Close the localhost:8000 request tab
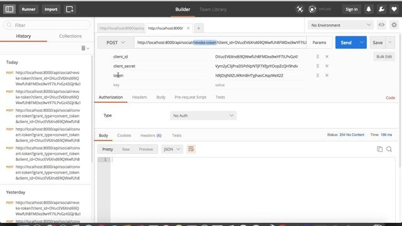Screen dimensions: 402x226 [188, 28]
